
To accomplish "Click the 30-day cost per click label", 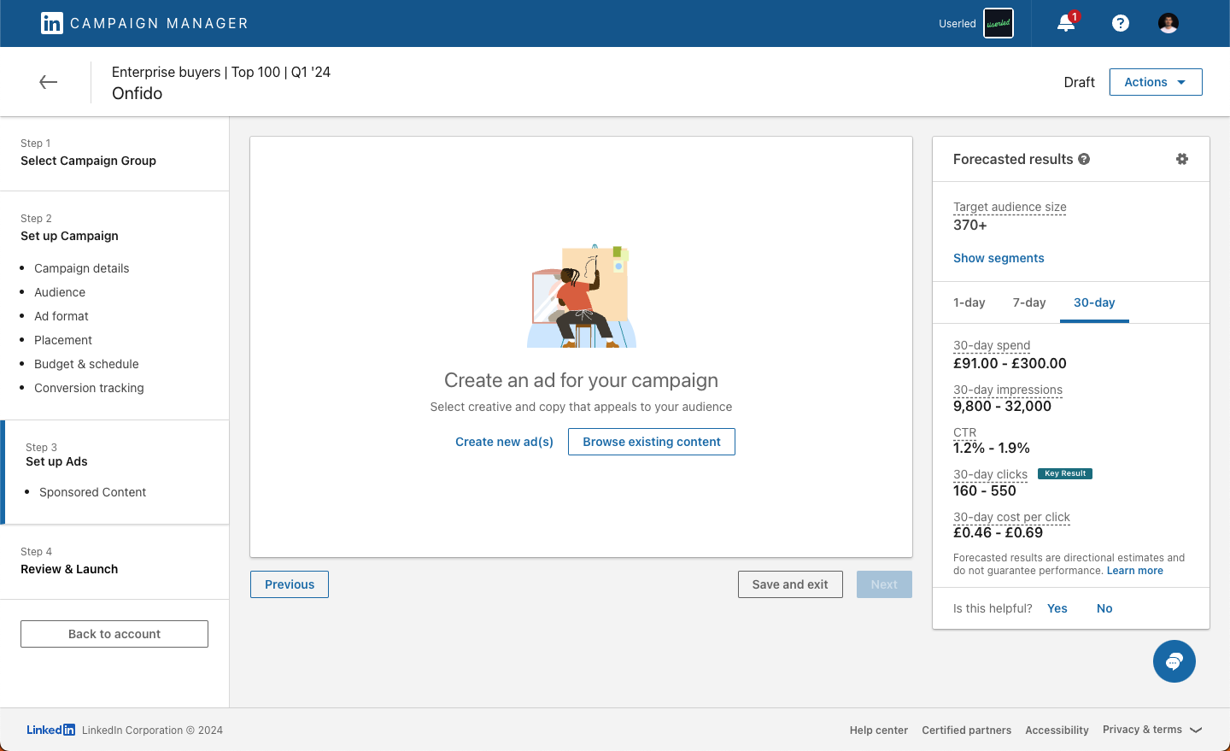I will (x=1011, y=517).
